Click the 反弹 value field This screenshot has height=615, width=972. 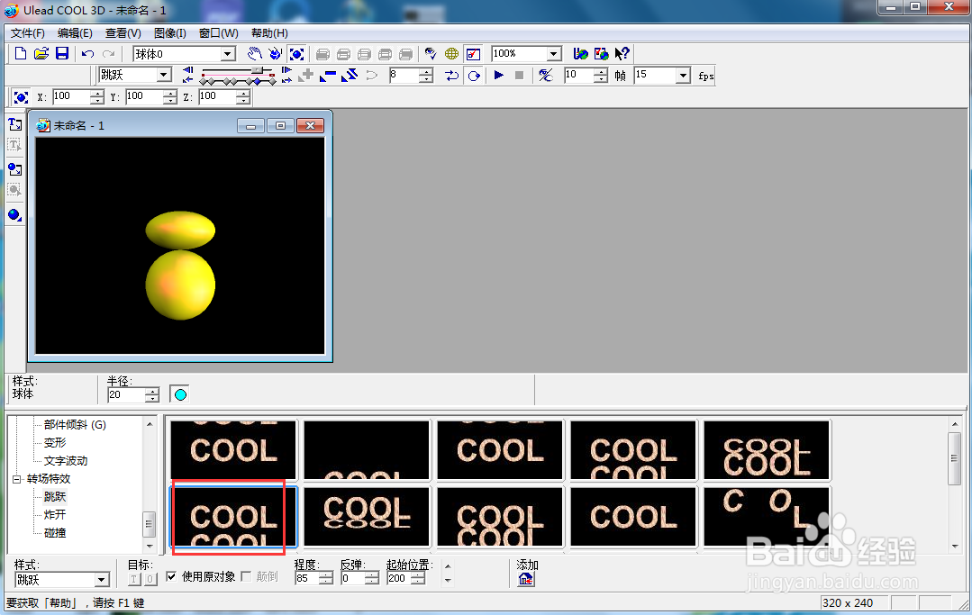click(x=352, y=578)
